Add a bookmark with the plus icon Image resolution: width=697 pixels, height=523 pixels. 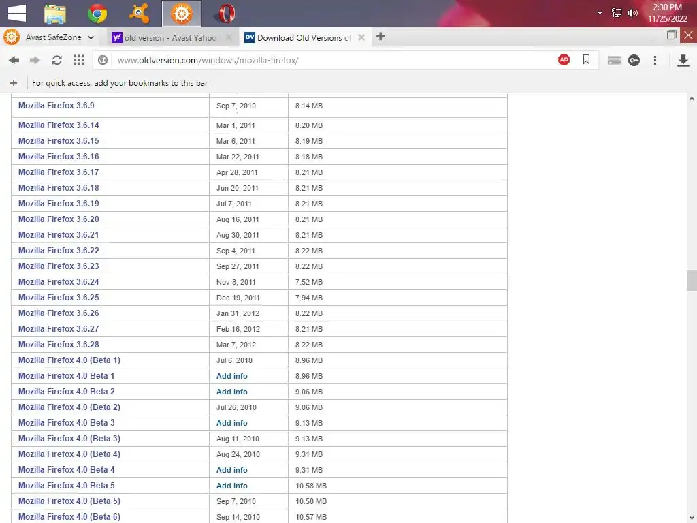pyautogui.click(x=14, y=83)
